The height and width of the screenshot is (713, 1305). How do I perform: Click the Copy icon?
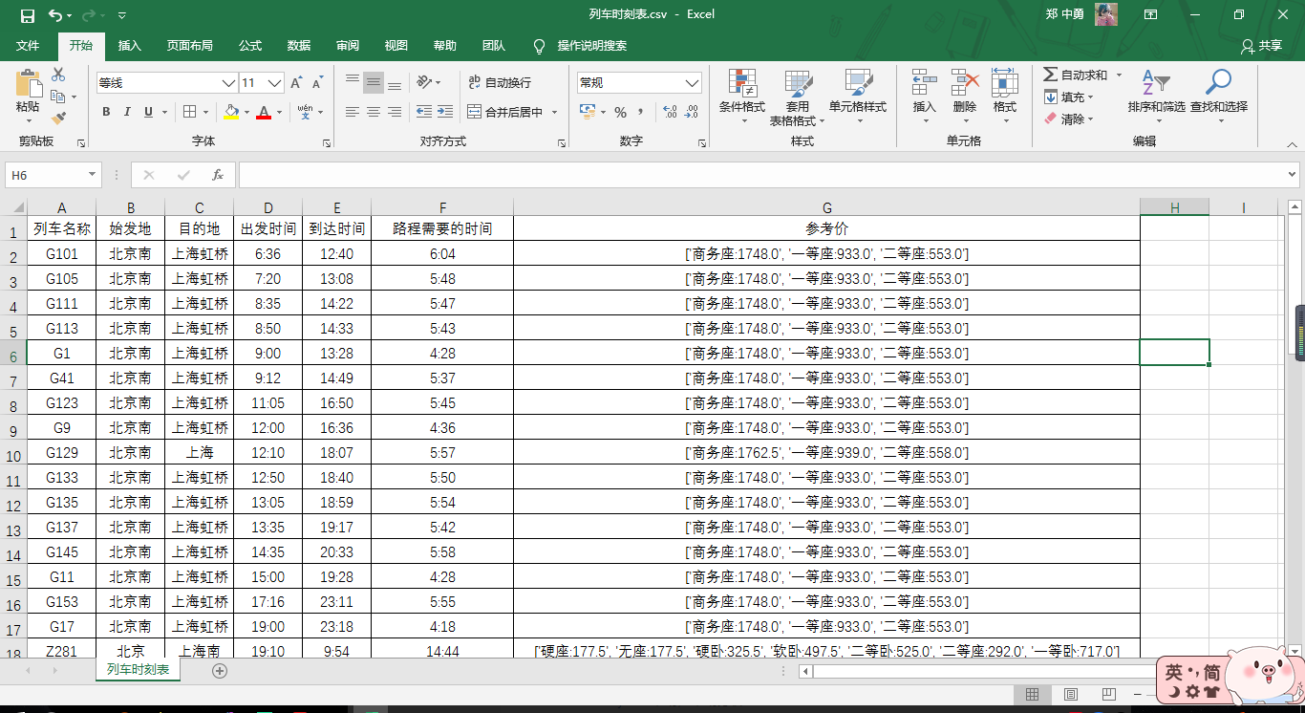57,97
